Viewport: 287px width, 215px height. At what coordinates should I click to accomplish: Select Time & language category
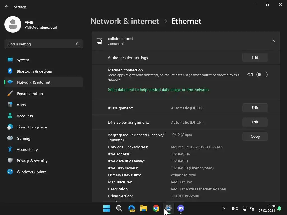click(31, 127)
